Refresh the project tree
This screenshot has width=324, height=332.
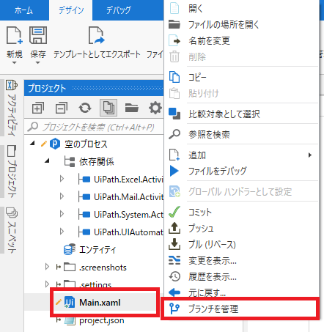[x=85, y=108]
